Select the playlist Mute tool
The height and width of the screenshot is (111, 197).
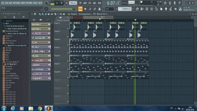(49, 14)
